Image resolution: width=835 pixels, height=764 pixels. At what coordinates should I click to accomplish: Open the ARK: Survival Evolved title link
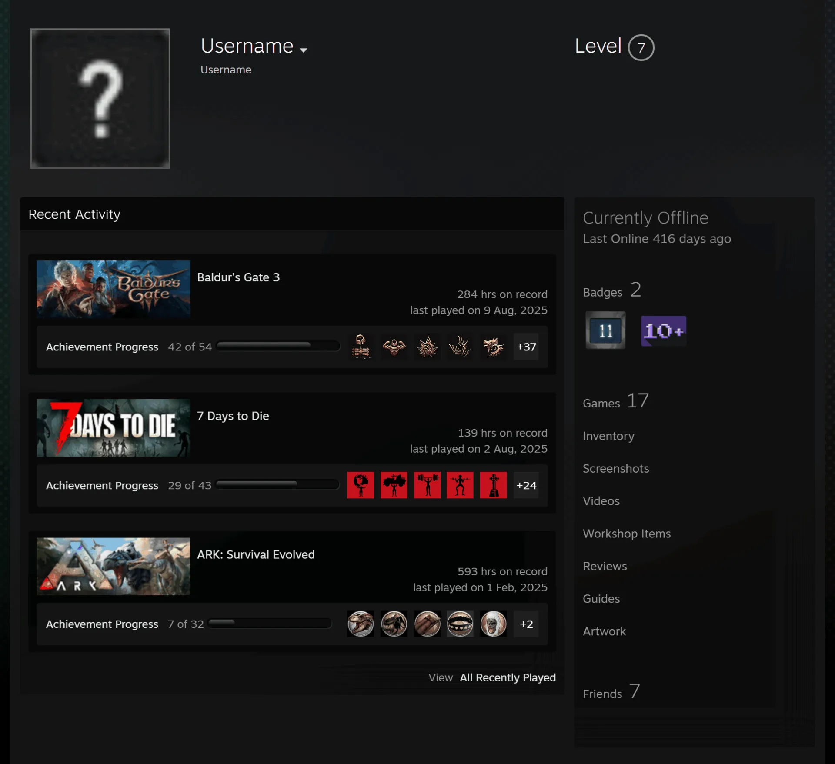pos(256,554)
